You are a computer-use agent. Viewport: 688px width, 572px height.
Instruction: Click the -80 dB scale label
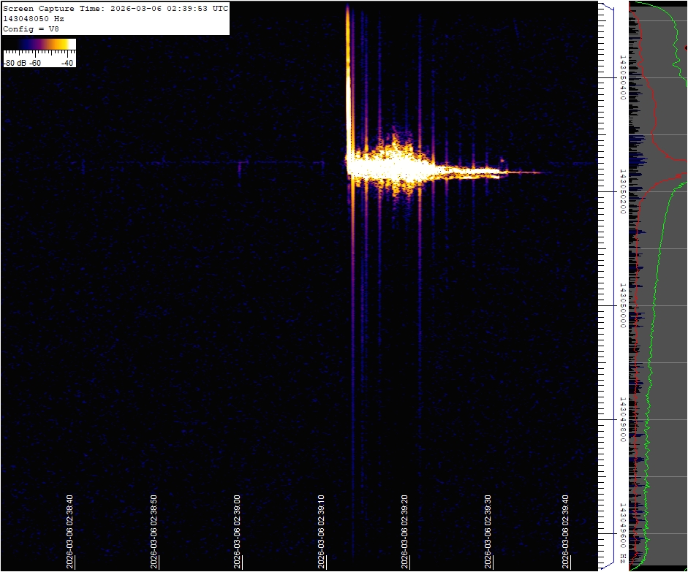coord(15,63)
